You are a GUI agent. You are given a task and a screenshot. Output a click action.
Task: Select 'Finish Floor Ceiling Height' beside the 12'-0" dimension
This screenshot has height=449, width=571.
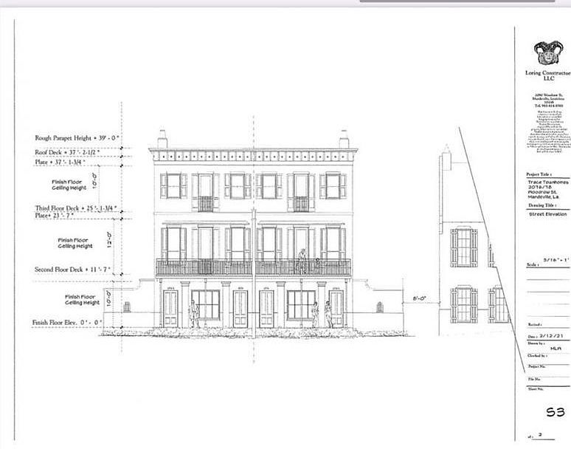pos(75,243)
